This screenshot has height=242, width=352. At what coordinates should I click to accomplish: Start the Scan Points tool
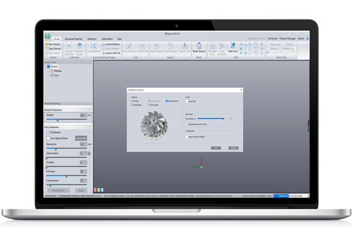142,48
